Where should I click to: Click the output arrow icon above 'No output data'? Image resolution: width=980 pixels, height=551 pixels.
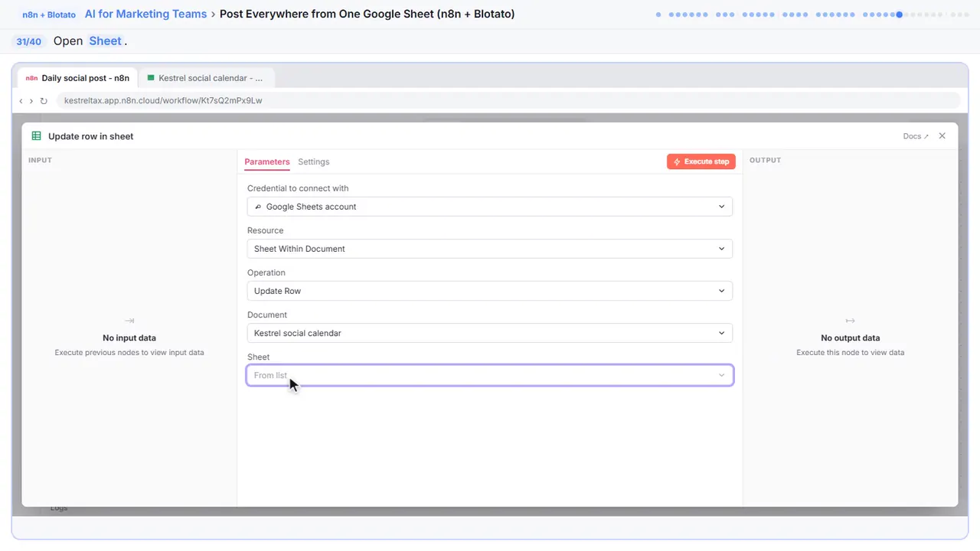tap(850, 321)
